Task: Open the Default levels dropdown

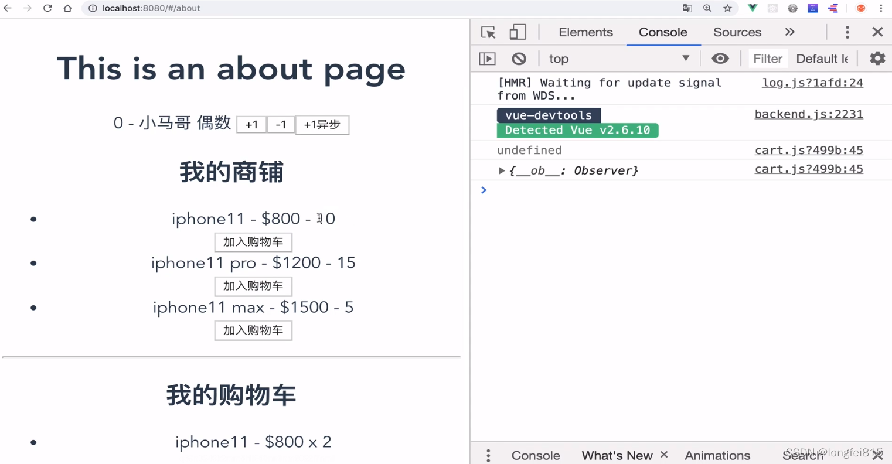Action: 822,59
